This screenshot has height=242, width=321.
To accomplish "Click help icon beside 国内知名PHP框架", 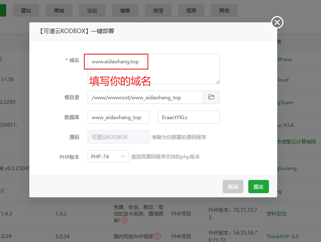I will click(x=157, y=236).
